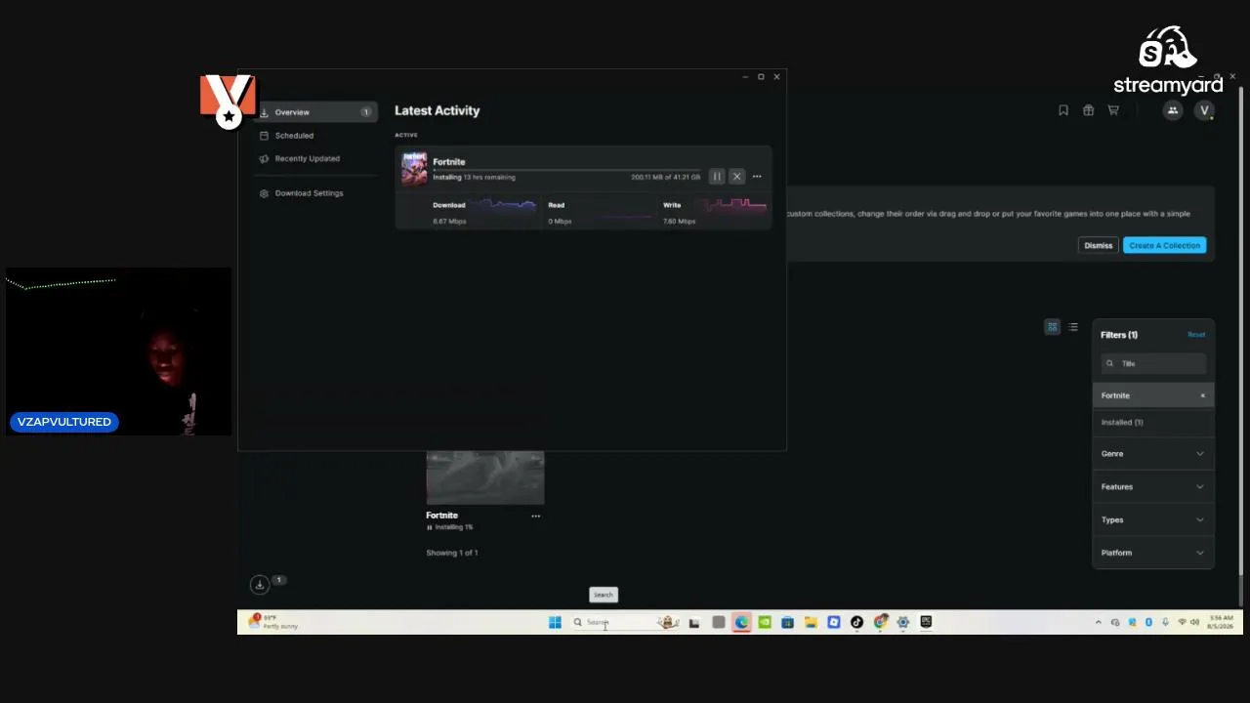Viewport: 1250px width, 703px height.
Task: Click the Title filter search field
Action: [x=1154, y=363]
